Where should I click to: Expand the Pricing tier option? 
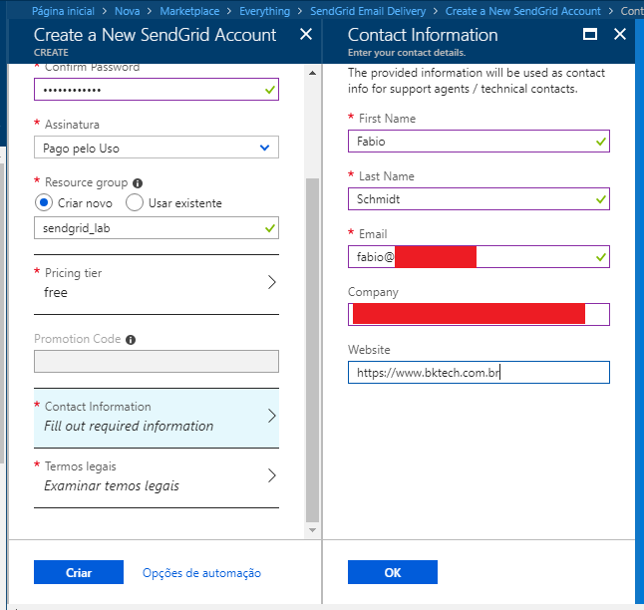coord(157,283)
